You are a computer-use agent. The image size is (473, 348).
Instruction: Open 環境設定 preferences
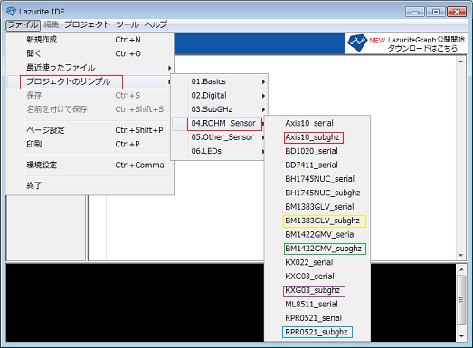click(90, 165)
